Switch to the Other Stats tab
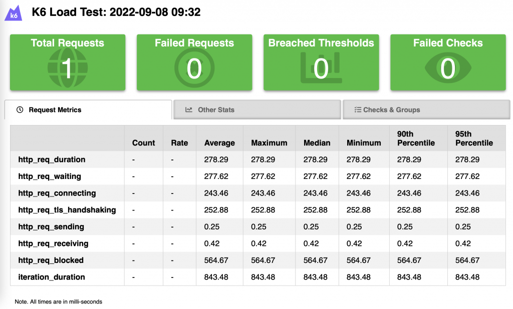 [x=257, y=110]
